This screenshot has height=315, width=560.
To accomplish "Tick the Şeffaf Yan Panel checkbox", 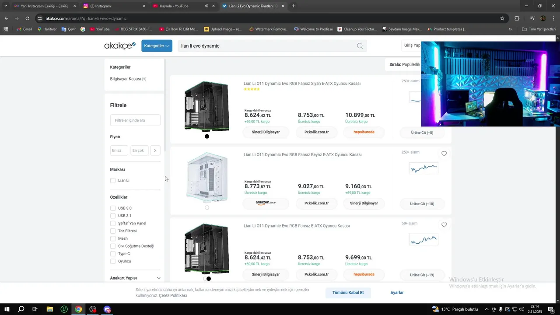I will pyautogui.click(x=113, y=223).
